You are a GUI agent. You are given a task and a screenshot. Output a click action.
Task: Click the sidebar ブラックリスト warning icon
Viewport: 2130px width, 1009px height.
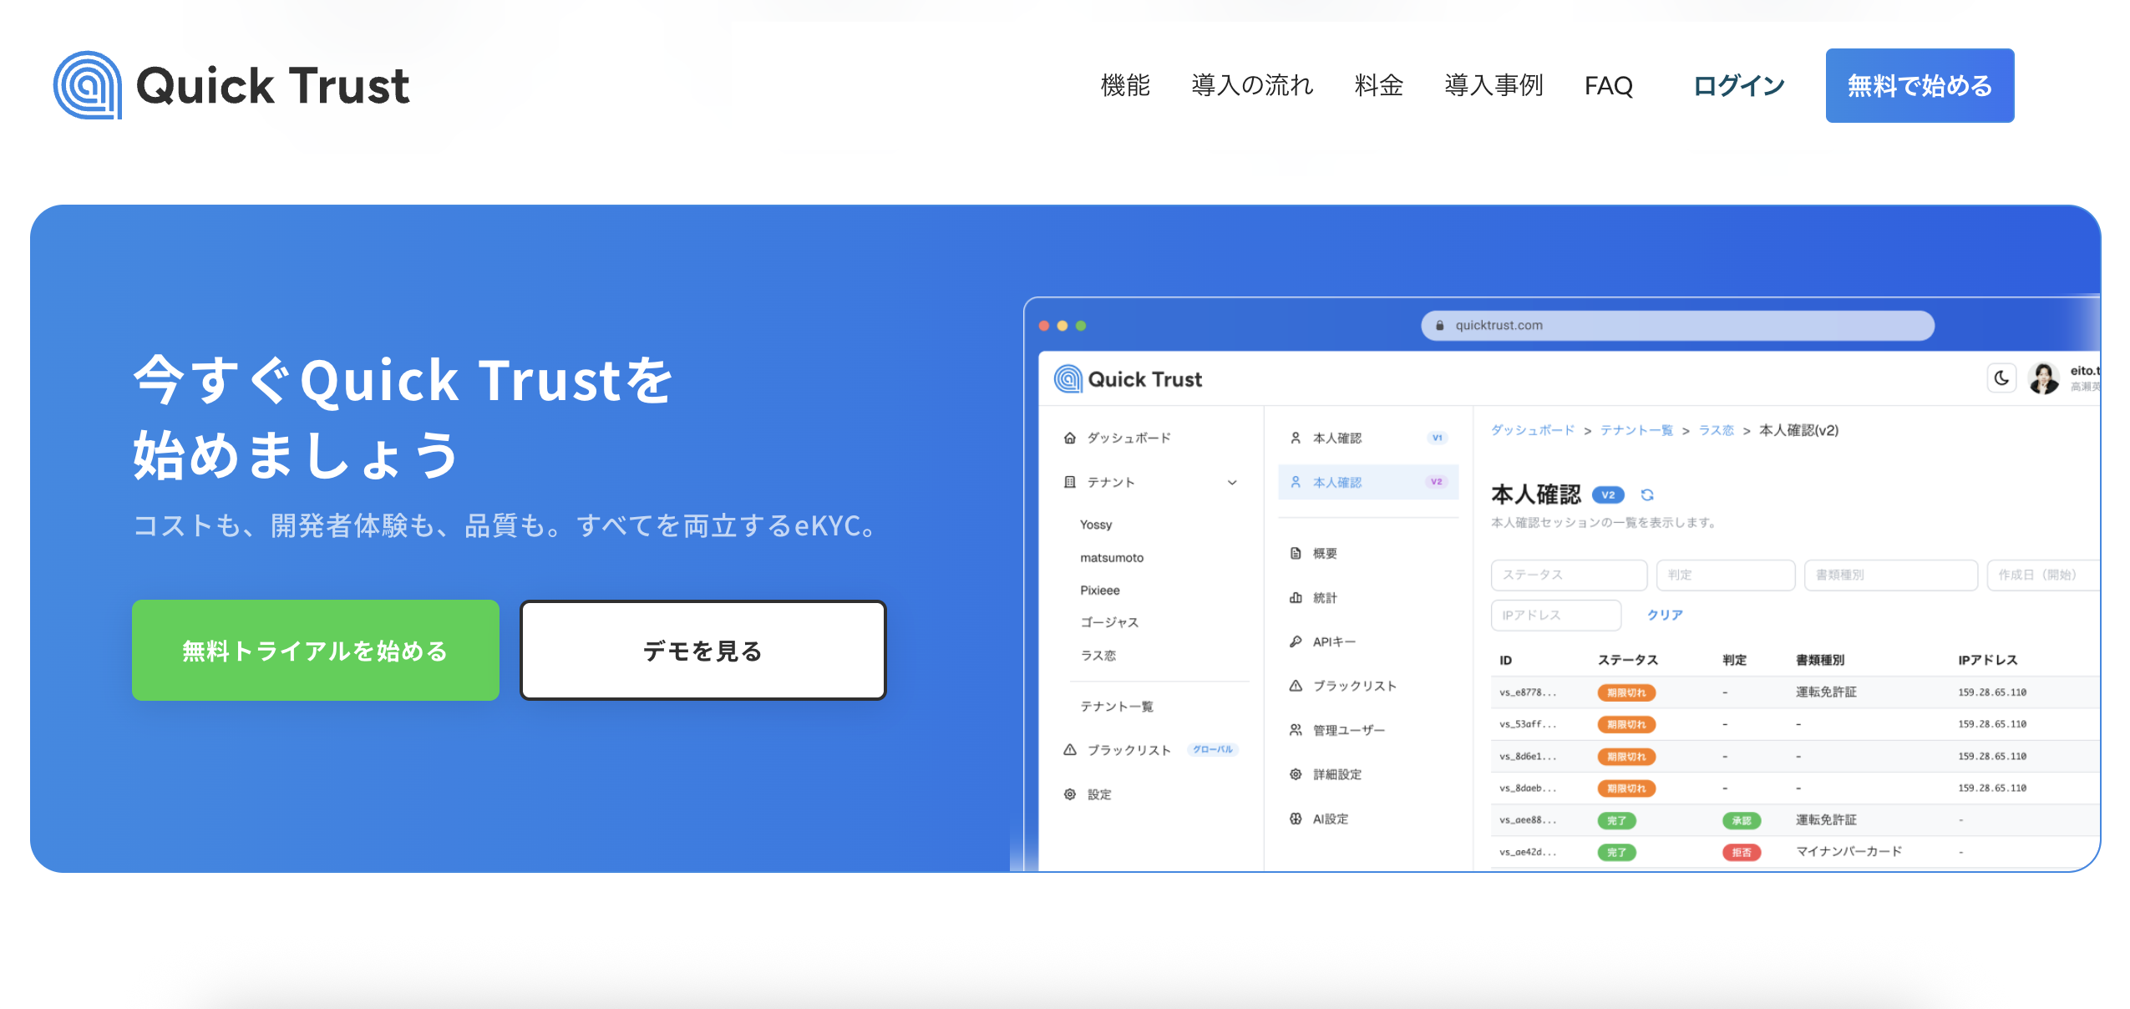tap(1070, 749)
